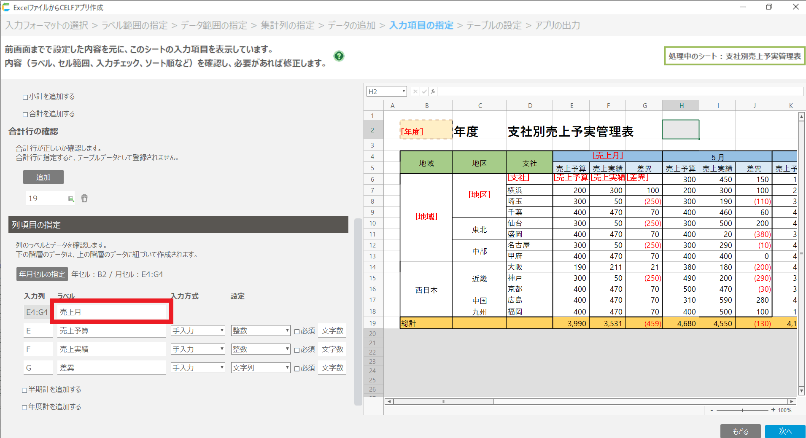Toggle the 半期計を追加する checkbox
Viewport: 806px width, 438px height.
tap(24, 390)
